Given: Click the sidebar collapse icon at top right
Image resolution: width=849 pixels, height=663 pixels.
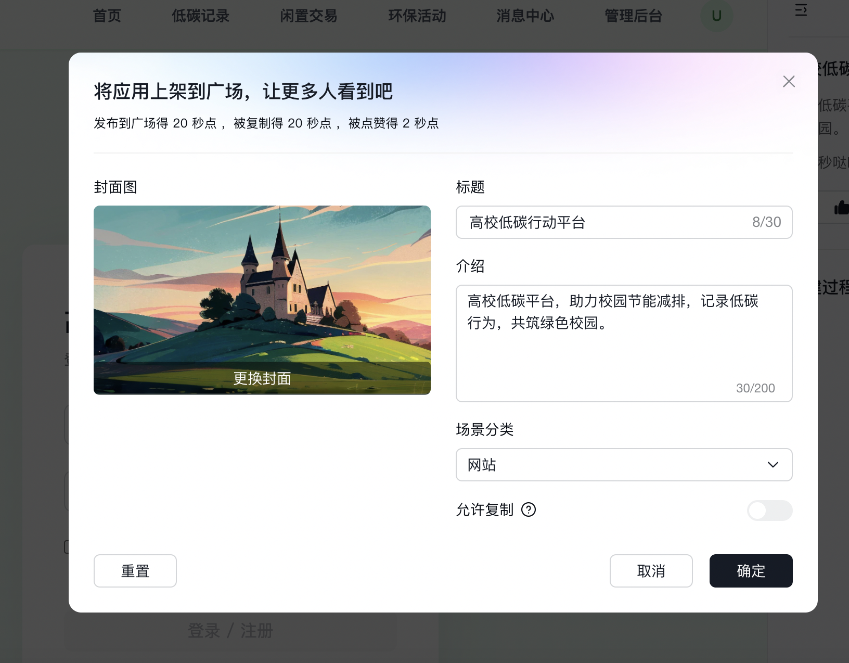Looking at the screenshot, I should [801, 10].
